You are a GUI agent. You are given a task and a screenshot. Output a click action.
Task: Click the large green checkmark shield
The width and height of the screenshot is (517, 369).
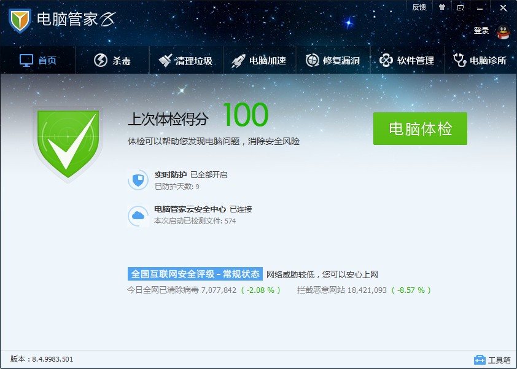click(x=68, y=144)
